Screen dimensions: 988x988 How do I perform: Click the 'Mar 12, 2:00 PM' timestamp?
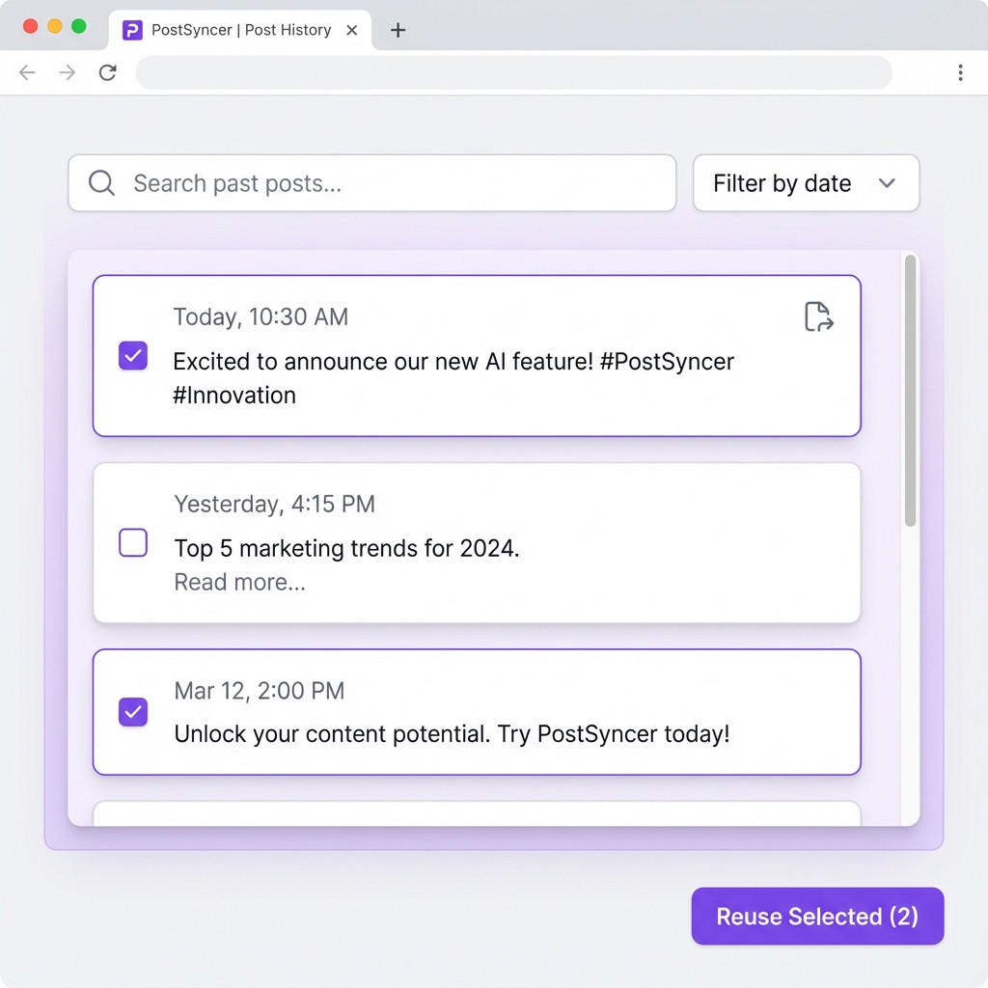[x=260, y=691]
